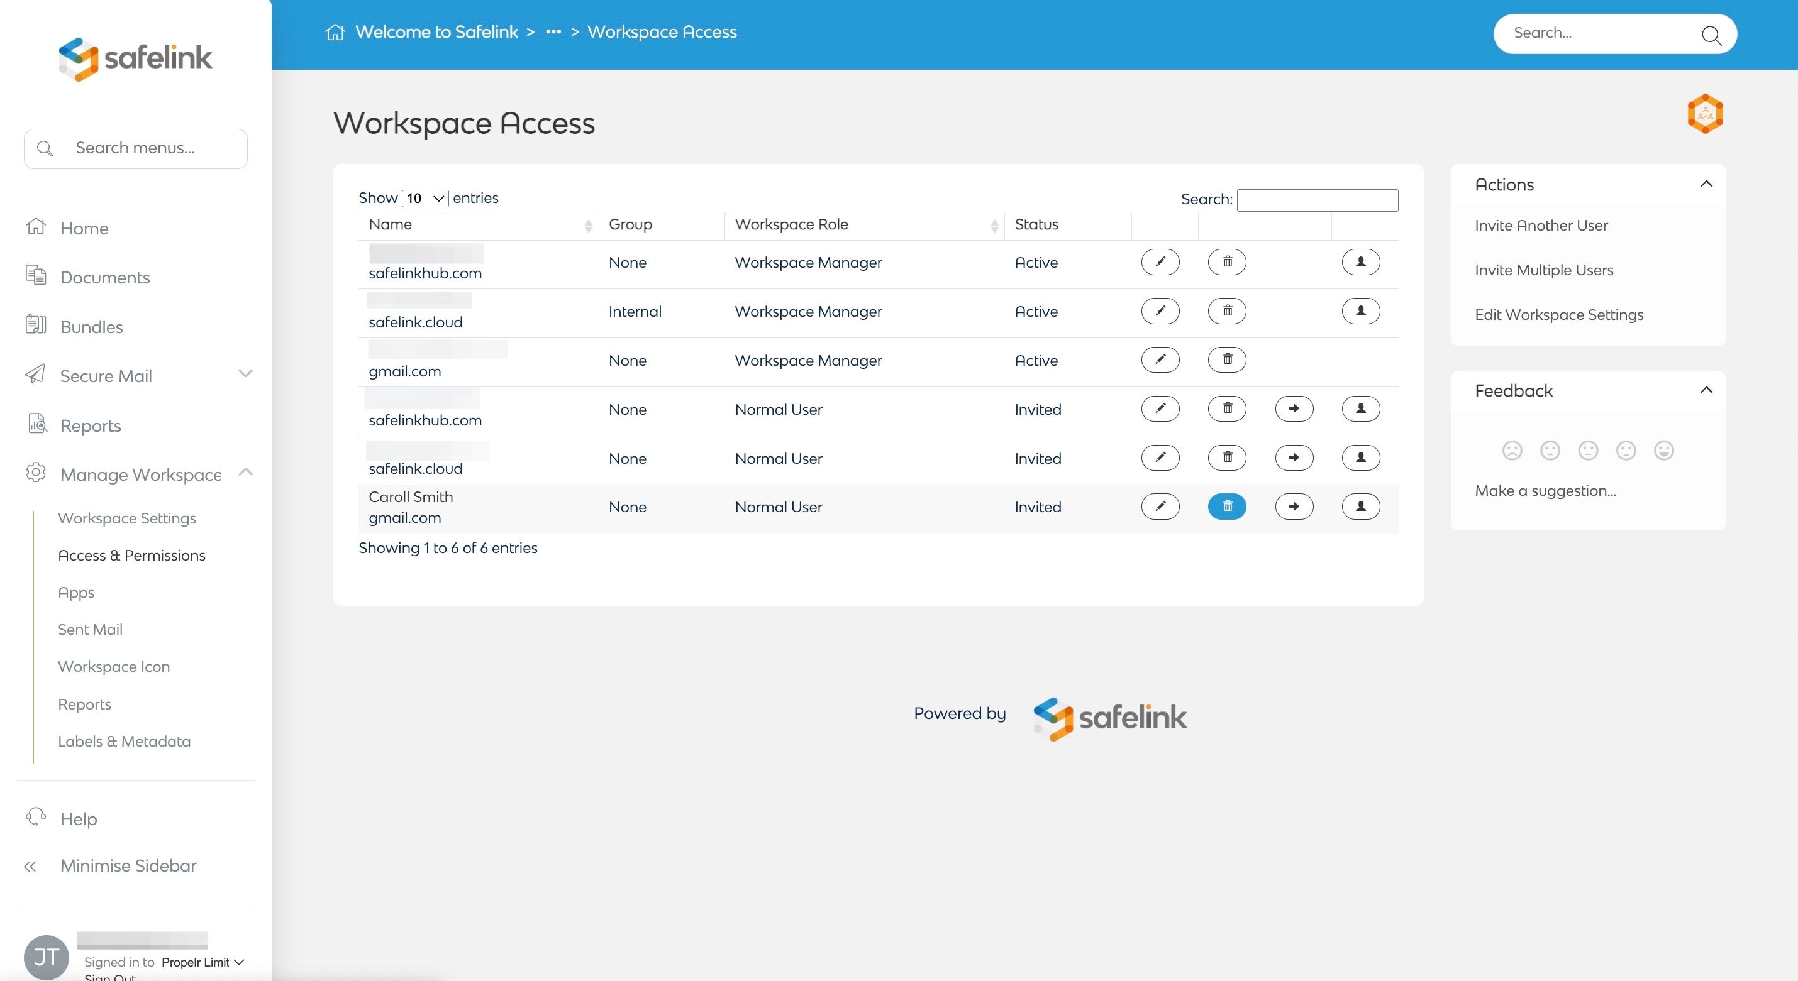Click Invite Another User link
Screen dimensions: 1798x981
[x=1540, y=226]
